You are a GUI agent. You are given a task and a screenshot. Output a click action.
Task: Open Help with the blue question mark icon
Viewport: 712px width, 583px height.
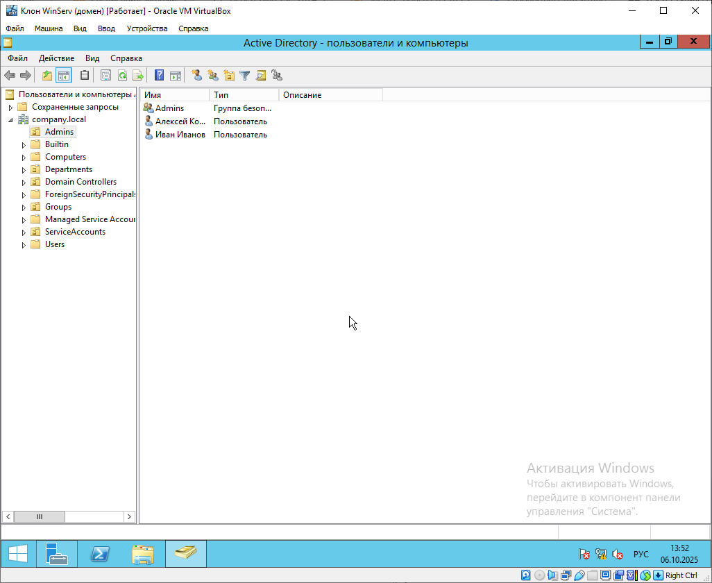coord(159,76)
